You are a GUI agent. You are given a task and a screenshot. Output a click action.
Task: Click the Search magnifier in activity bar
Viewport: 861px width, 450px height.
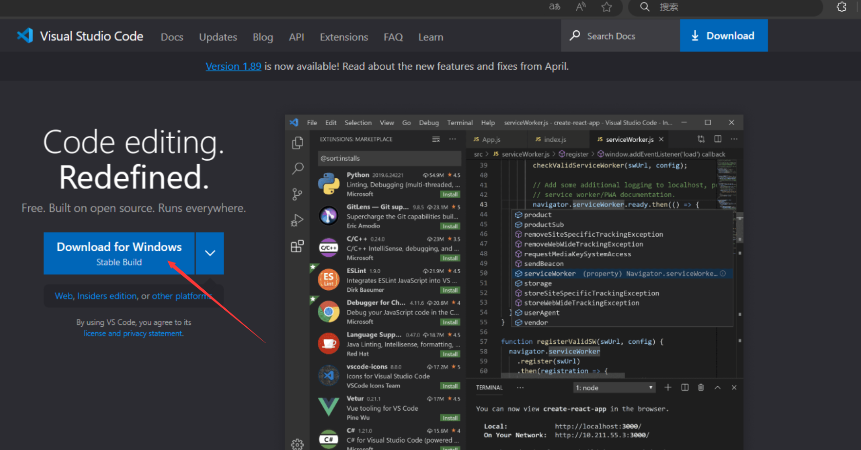(297, 169)
